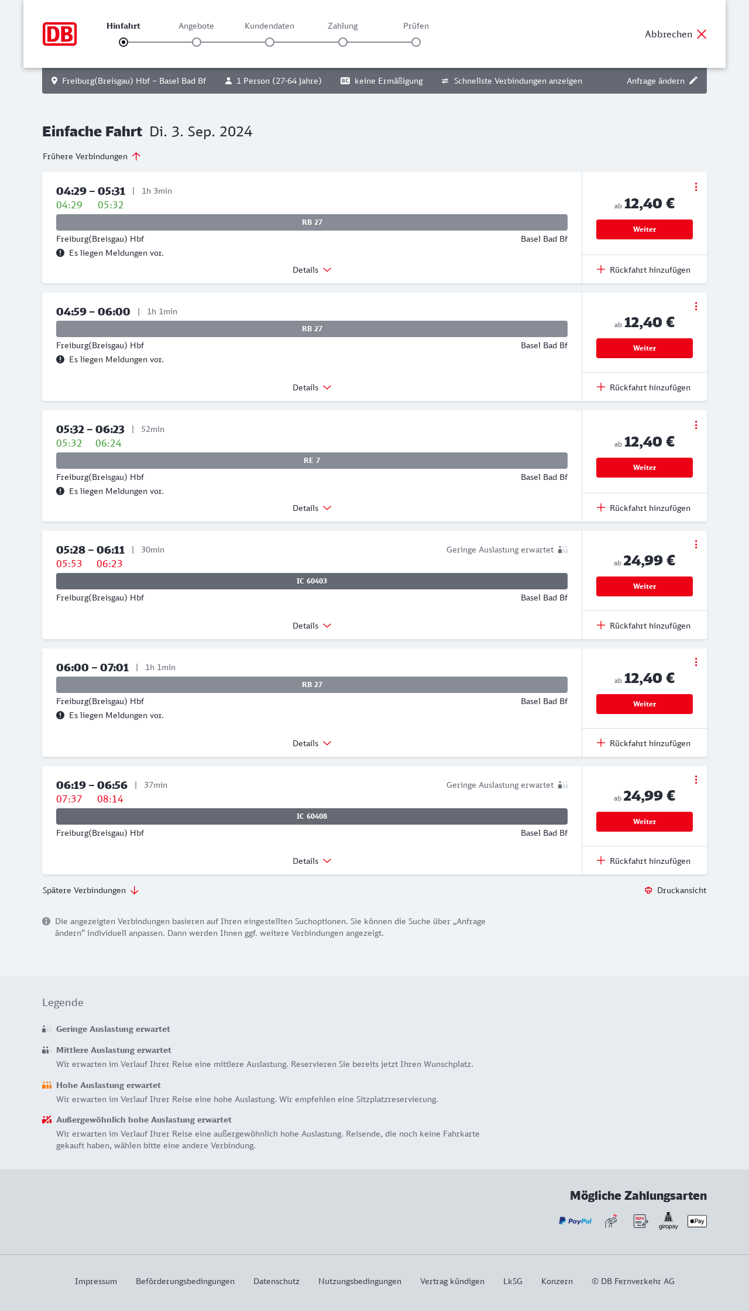
Task: Open the Datenschutz footer link
Action: (276, 1281)
